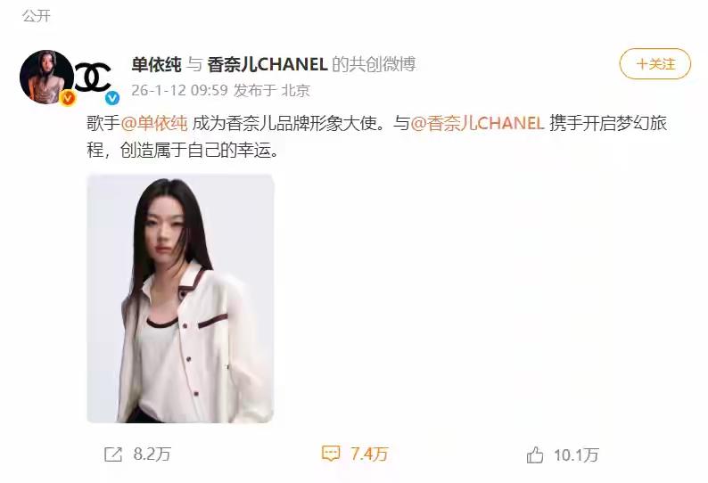Click the 公开 visibility label
The height and width of the screenshot is (483, 708).
tap(37, 16)
